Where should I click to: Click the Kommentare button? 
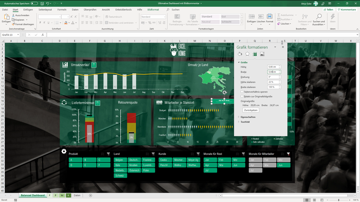347,10
